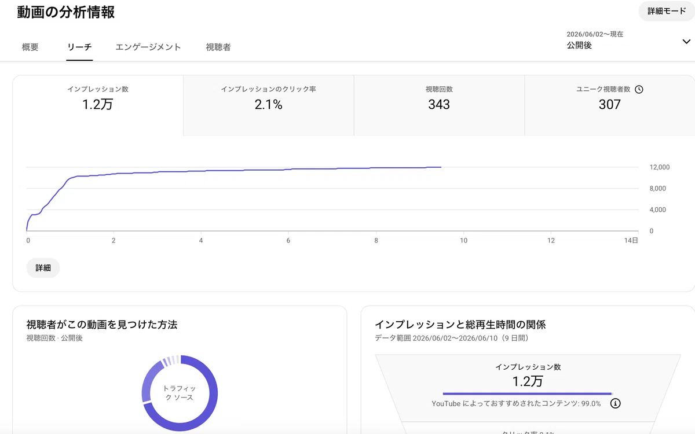Click the 詳細 button below the chart
The height and width of the screenshot is (434, 695).
point(43,268)
